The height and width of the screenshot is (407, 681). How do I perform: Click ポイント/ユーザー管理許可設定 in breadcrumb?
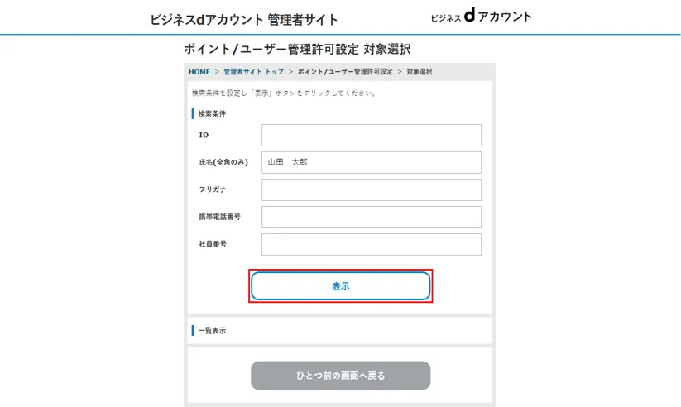(345, 72)
